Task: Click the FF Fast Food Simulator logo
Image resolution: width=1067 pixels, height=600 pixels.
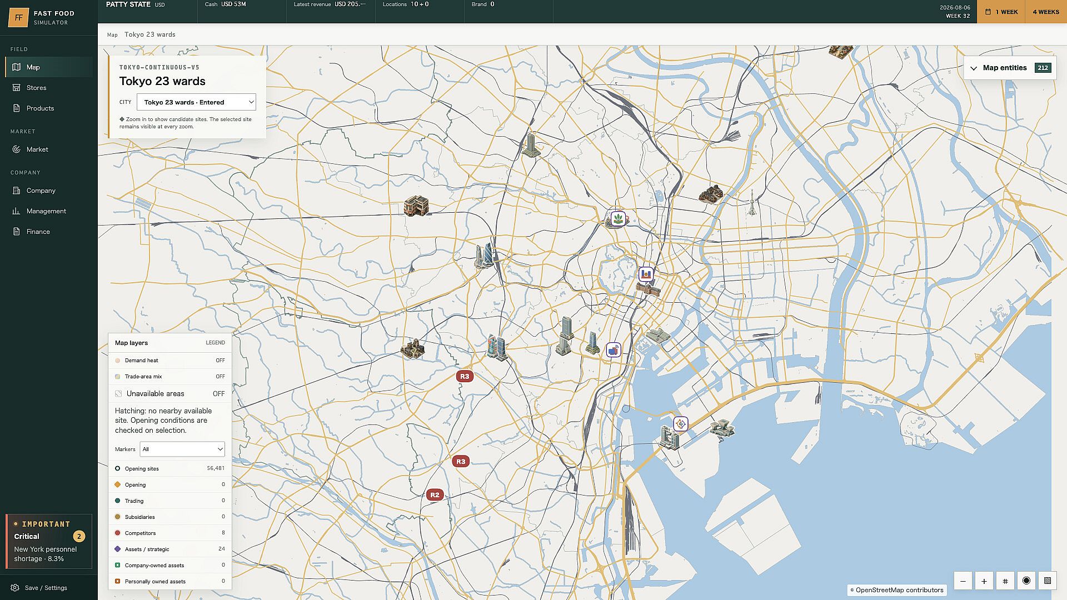Action: (x=18, y=18)
